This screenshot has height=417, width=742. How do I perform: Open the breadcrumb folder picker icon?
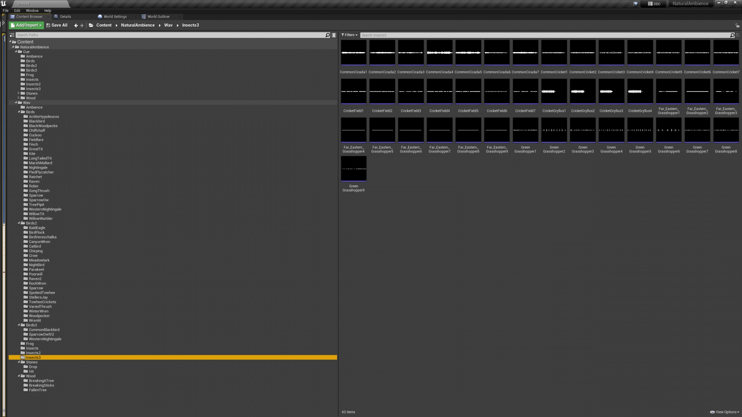click(91, 25)
